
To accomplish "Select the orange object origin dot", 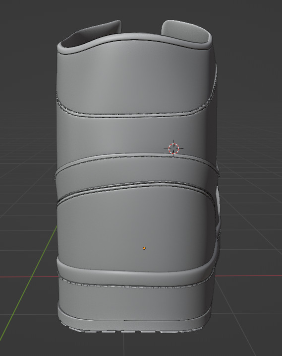I will [144, 248].
